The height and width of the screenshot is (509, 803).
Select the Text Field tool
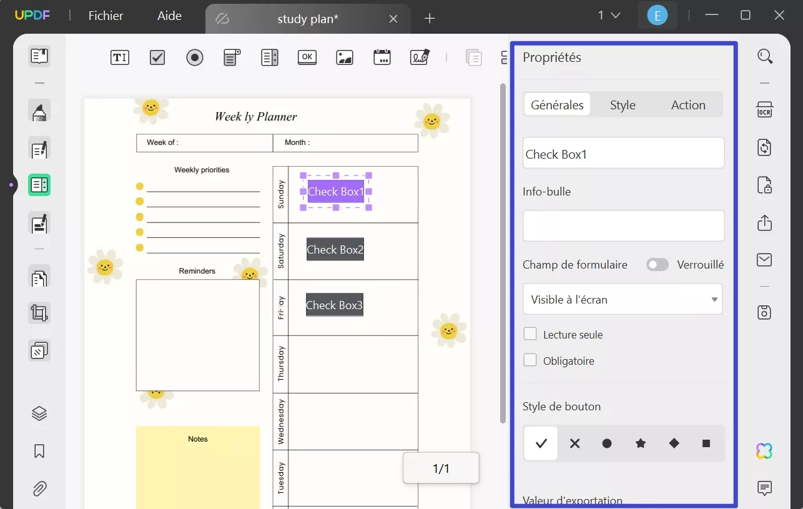pos(120,57)
